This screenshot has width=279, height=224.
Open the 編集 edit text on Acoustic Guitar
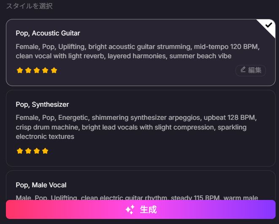255,70
